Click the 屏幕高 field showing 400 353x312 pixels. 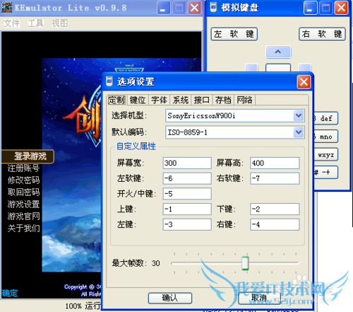[275, 163]
